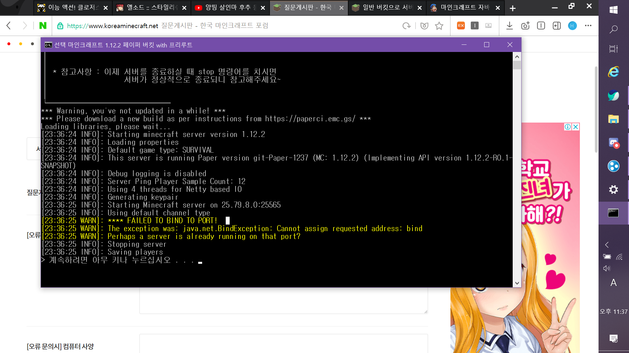Bookmark page with star icon
This screenshot has height=353, width=629.
point(439,26)
